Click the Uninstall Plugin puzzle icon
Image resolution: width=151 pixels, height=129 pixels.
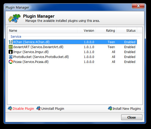[38, 108]
